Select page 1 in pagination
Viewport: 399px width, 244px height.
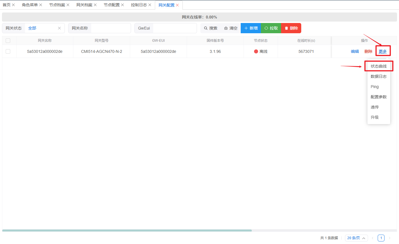381,238
